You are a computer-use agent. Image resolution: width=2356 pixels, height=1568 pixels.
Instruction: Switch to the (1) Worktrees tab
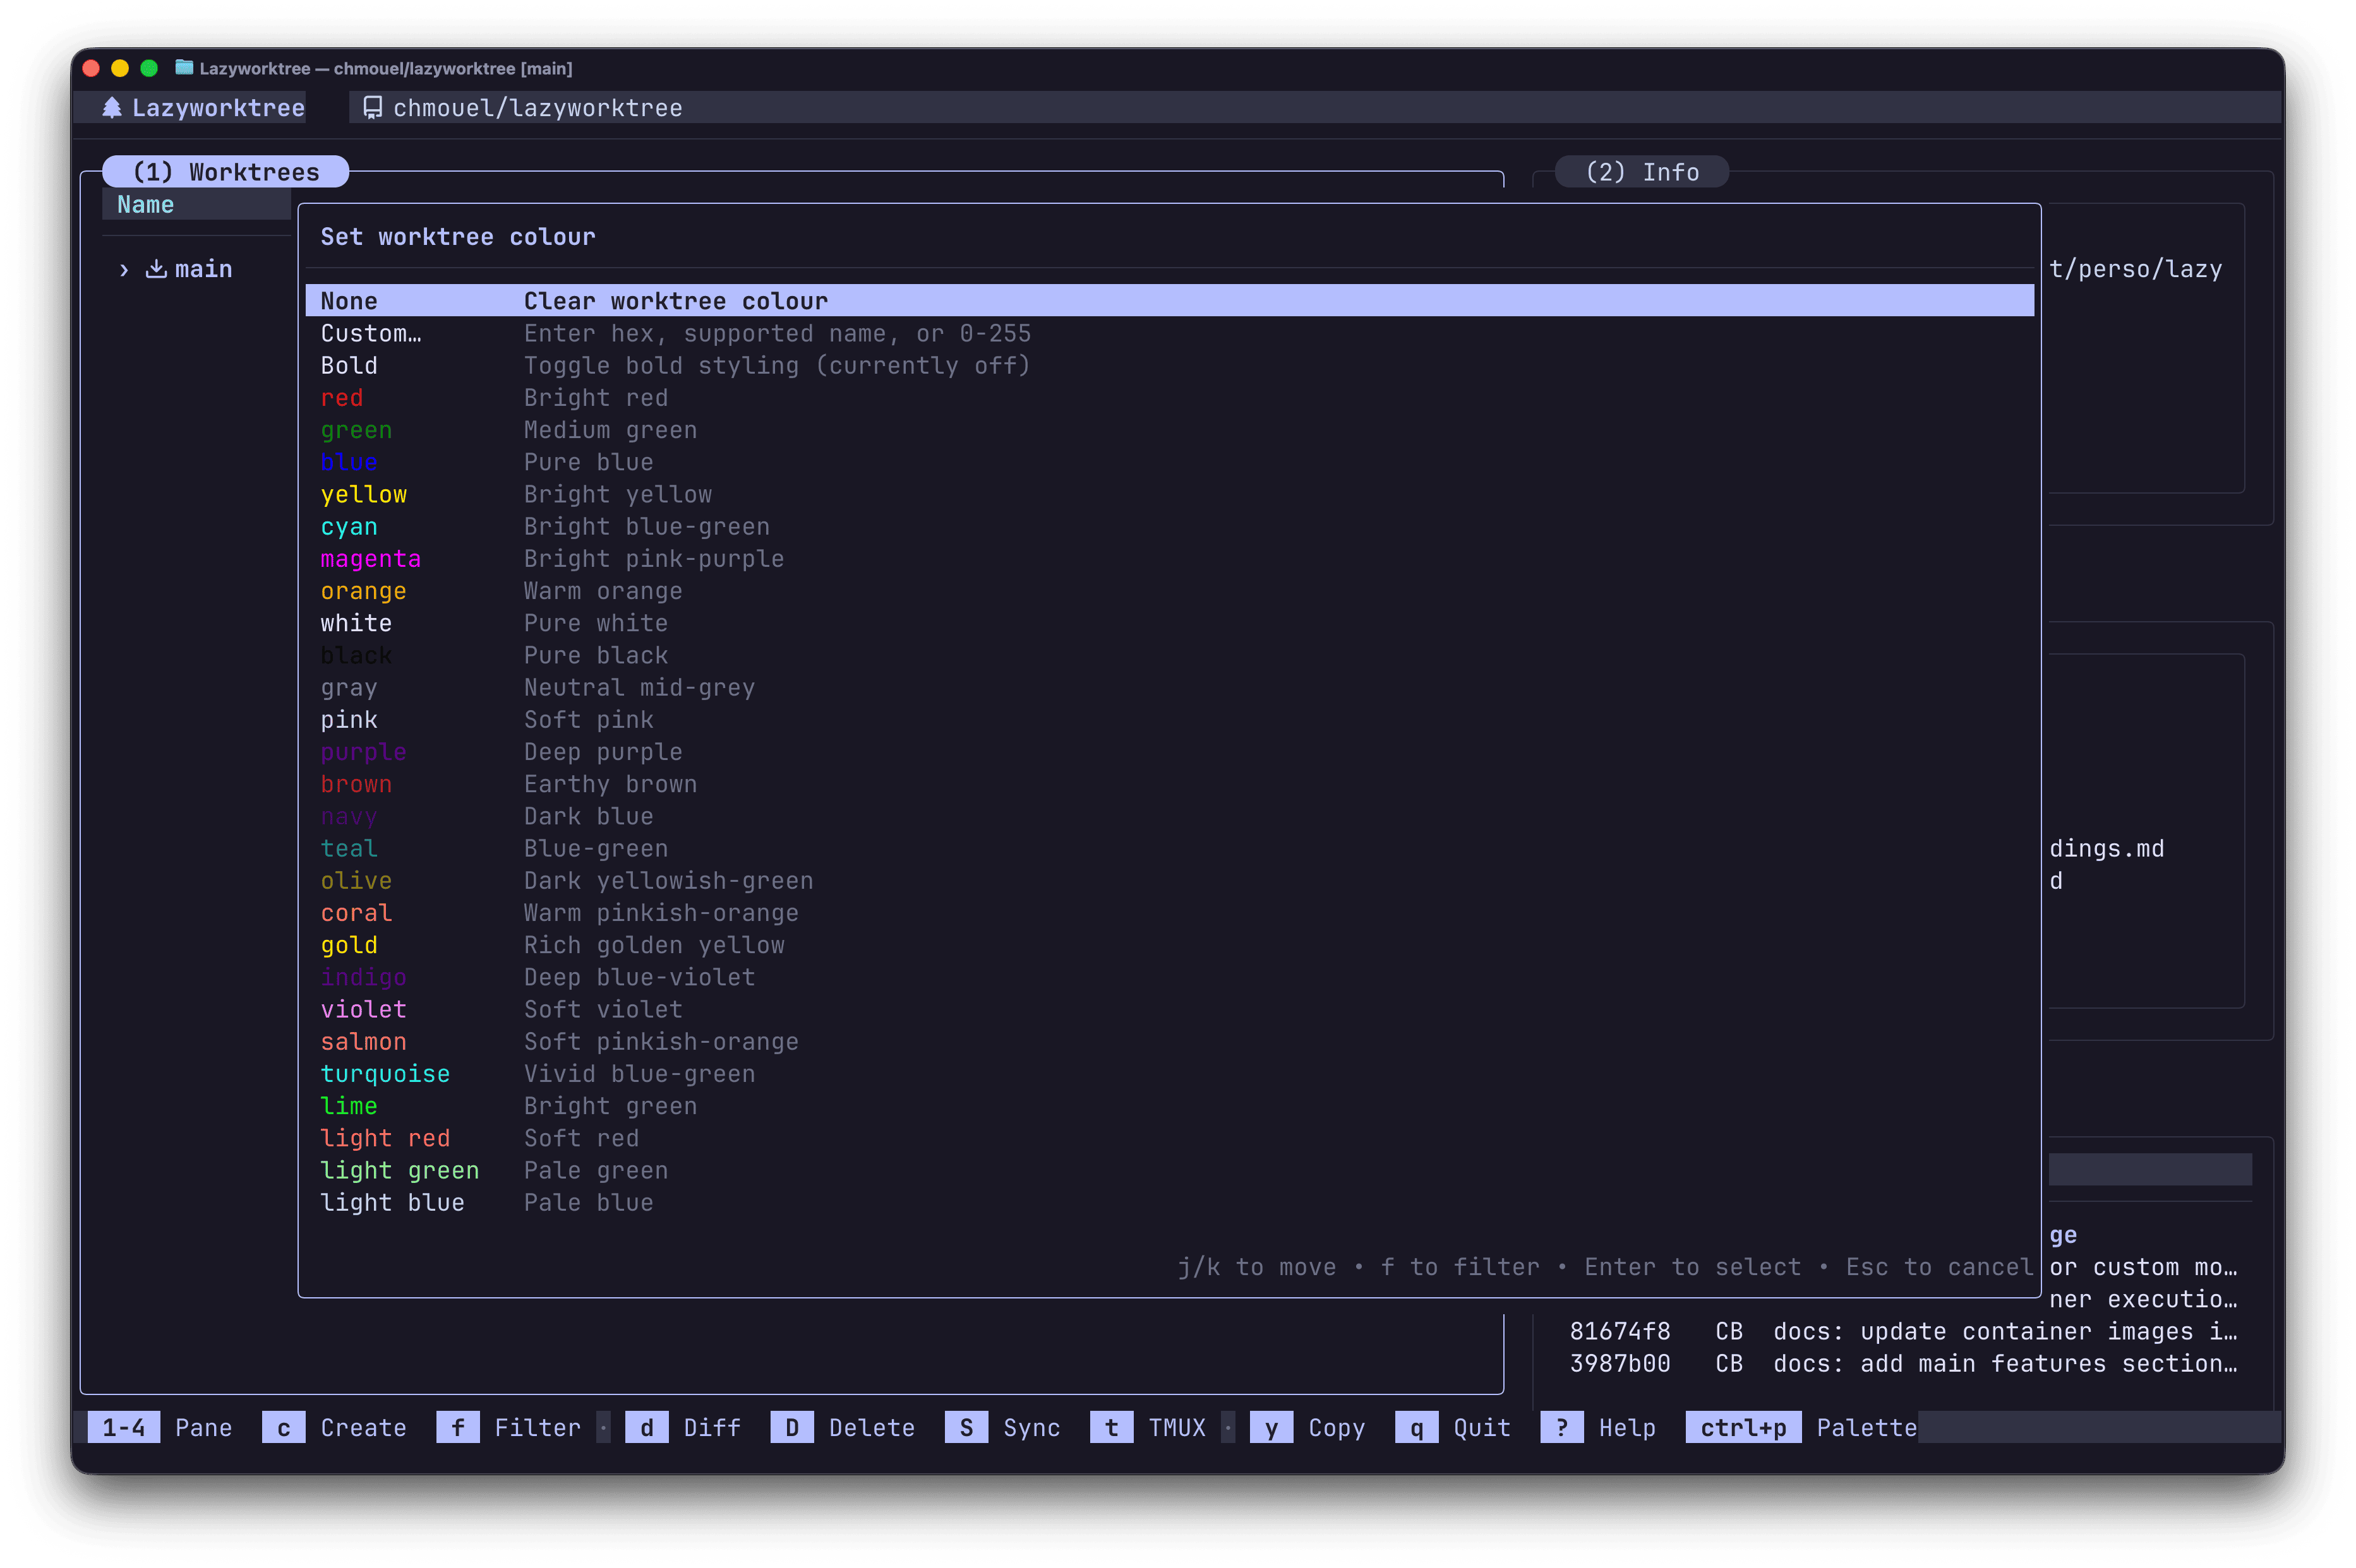tap(226, 172)
